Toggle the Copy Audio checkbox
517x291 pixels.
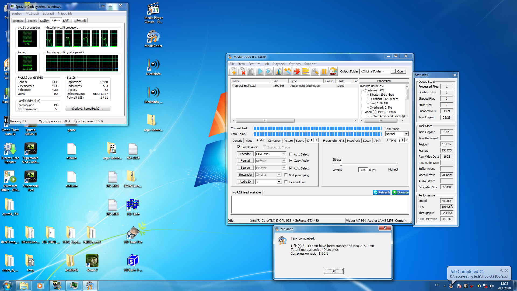(291, 160)
